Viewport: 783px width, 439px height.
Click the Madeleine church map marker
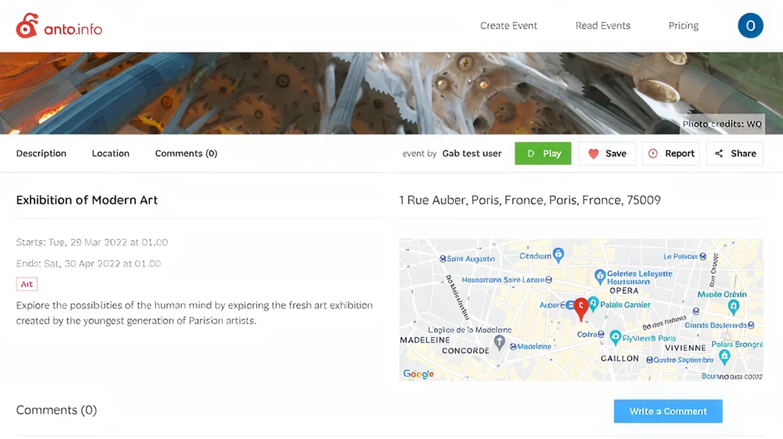pos(499,343)
